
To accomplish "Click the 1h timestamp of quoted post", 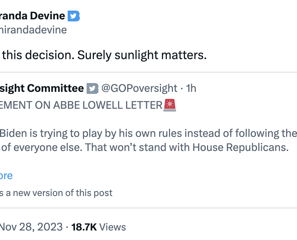I will [x=191, y=88].
